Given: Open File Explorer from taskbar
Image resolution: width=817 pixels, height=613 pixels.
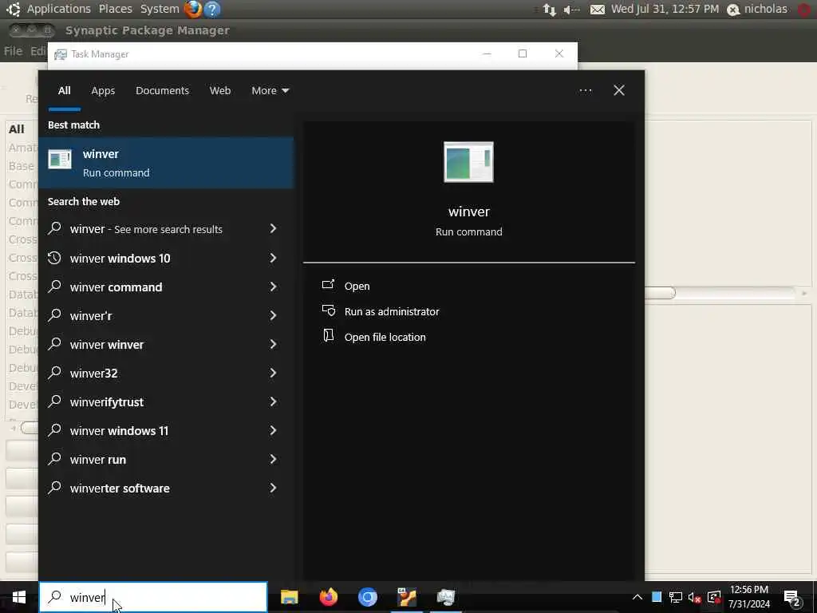Looking at the screenshot, I should pos(289,597).
